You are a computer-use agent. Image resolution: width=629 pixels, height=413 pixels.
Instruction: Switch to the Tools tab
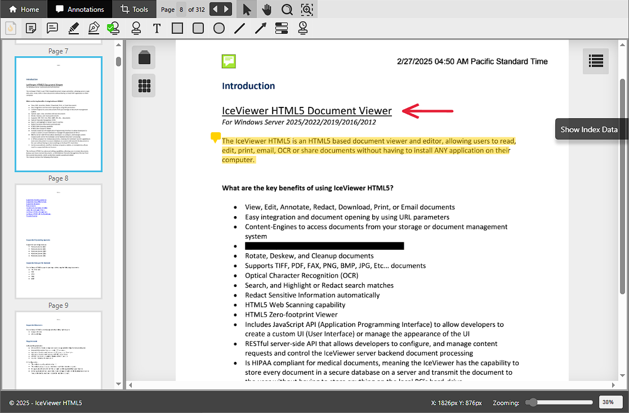135,10
